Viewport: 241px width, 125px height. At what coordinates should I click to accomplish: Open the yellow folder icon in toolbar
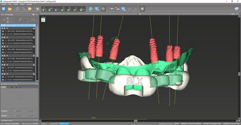tap(10, 9)
